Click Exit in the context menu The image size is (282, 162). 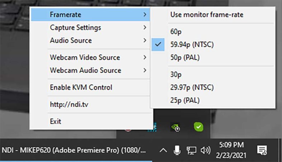pos(56,121)
